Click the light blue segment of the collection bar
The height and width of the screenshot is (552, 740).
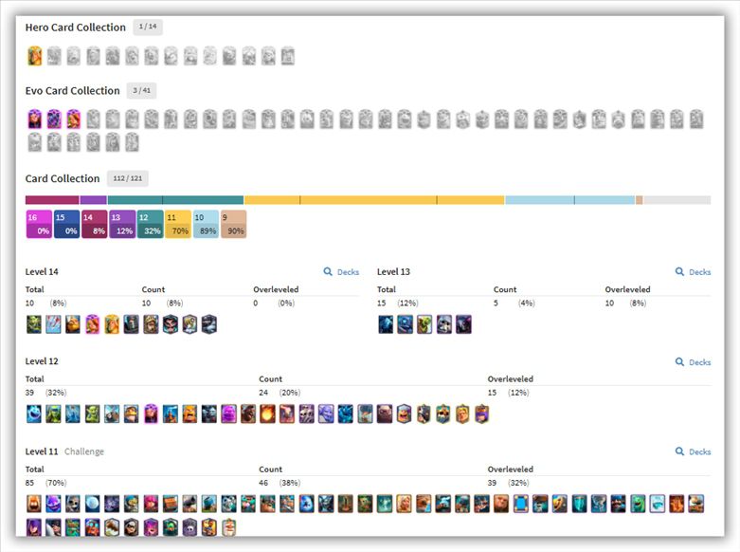(x=570, y=200)
